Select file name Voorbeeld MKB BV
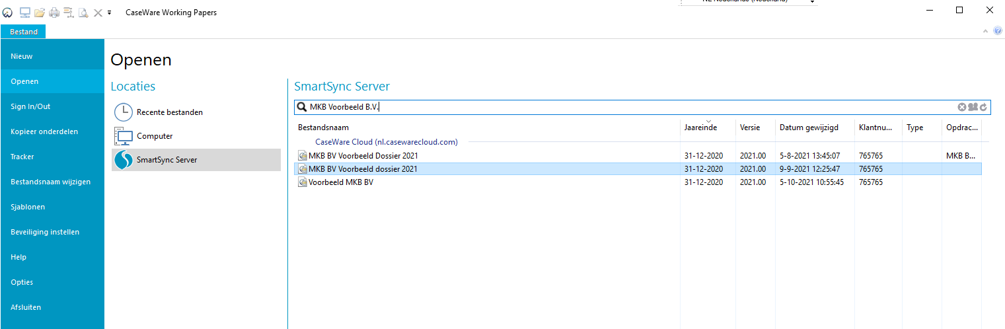The width and height of the screenshot is (1005, 329). (341, 182)
